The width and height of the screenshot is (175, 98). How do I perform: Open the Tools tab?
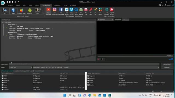click(65, 5)
